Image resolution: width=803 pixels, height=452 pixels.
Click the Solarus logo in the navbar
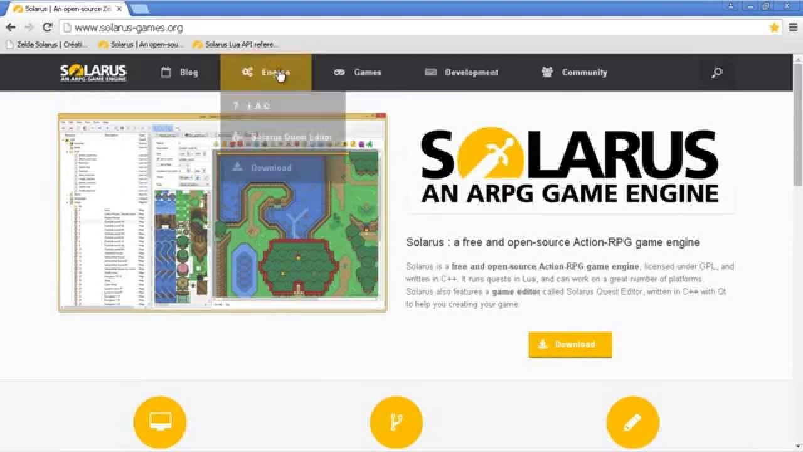(93, 73)
